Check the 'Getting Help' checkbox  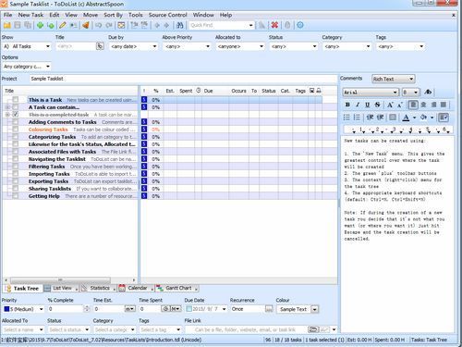16,196
